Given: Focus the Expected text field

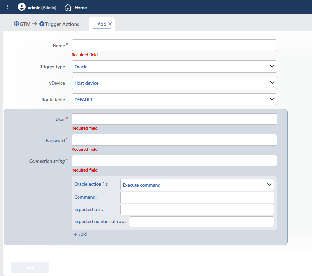Looking at the screenshot, I should [197, 210].
